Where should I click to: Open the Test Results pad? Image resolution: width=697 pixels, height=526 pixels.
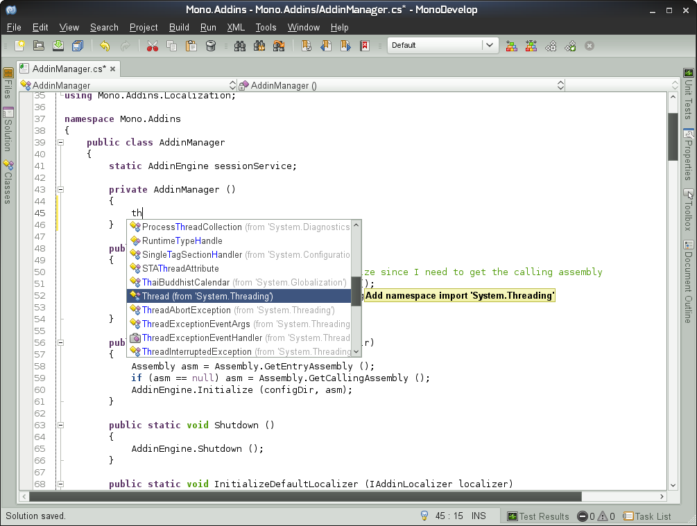tap(537, 516)
